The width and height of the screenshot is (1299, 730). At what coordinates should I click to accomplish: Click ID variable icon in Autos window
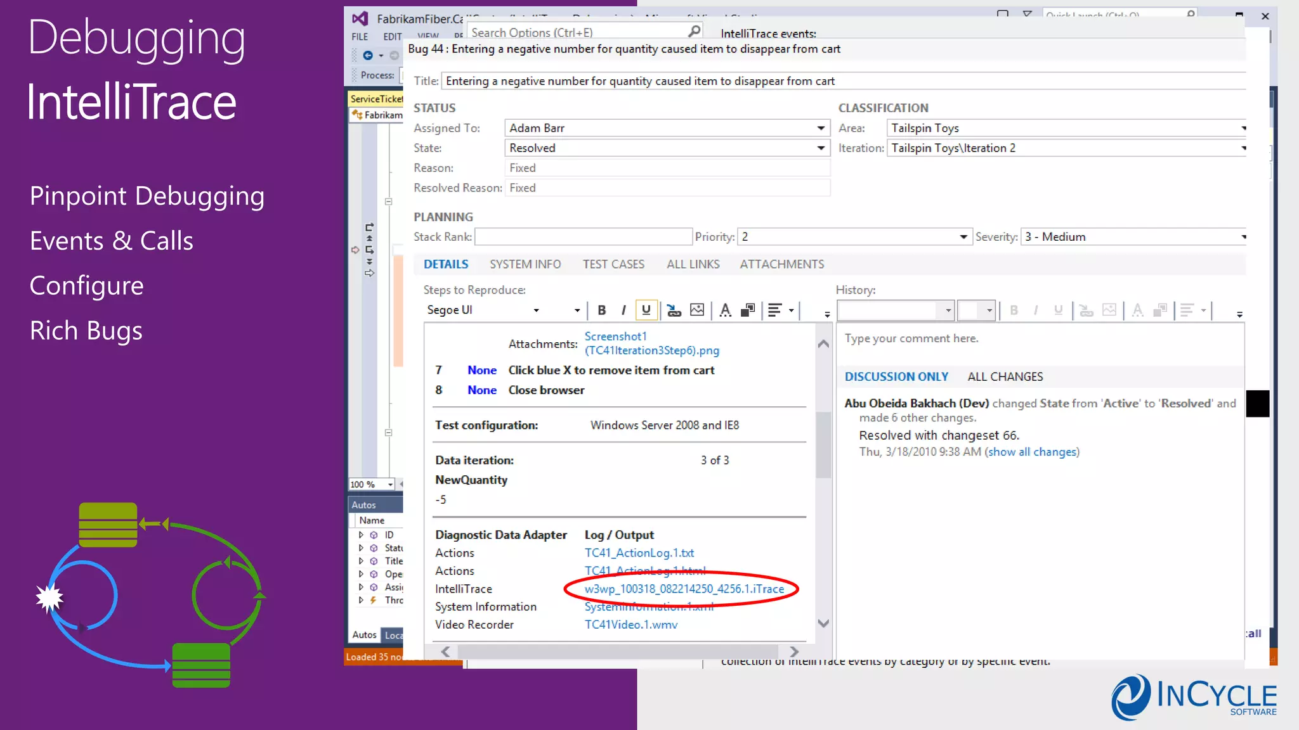pyautogui.click(x=374, y=535)
